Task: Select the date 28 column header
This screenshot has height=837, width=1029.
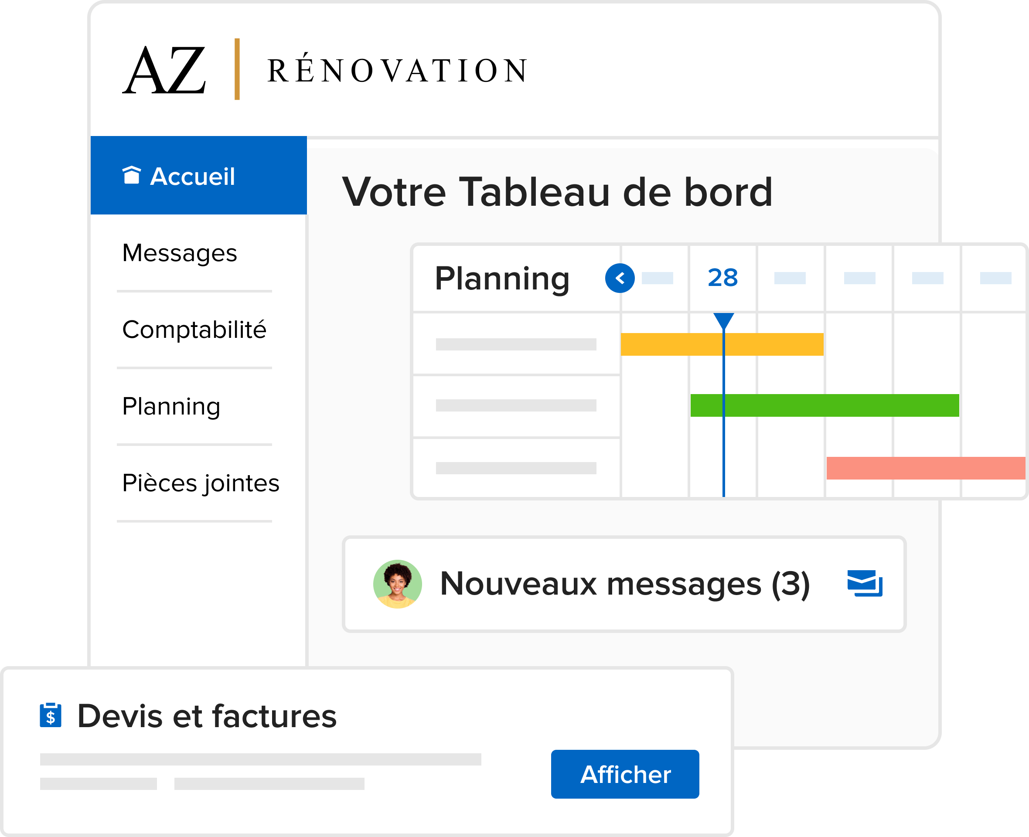Action: point(722,278)
